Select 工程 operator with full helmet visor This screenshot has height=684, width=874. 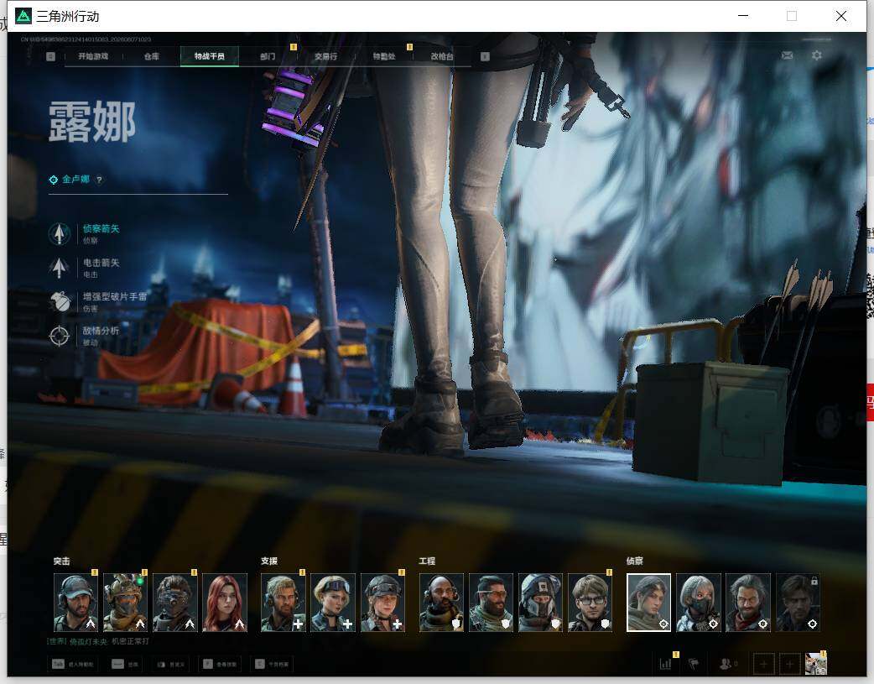[x=540, y=603]
